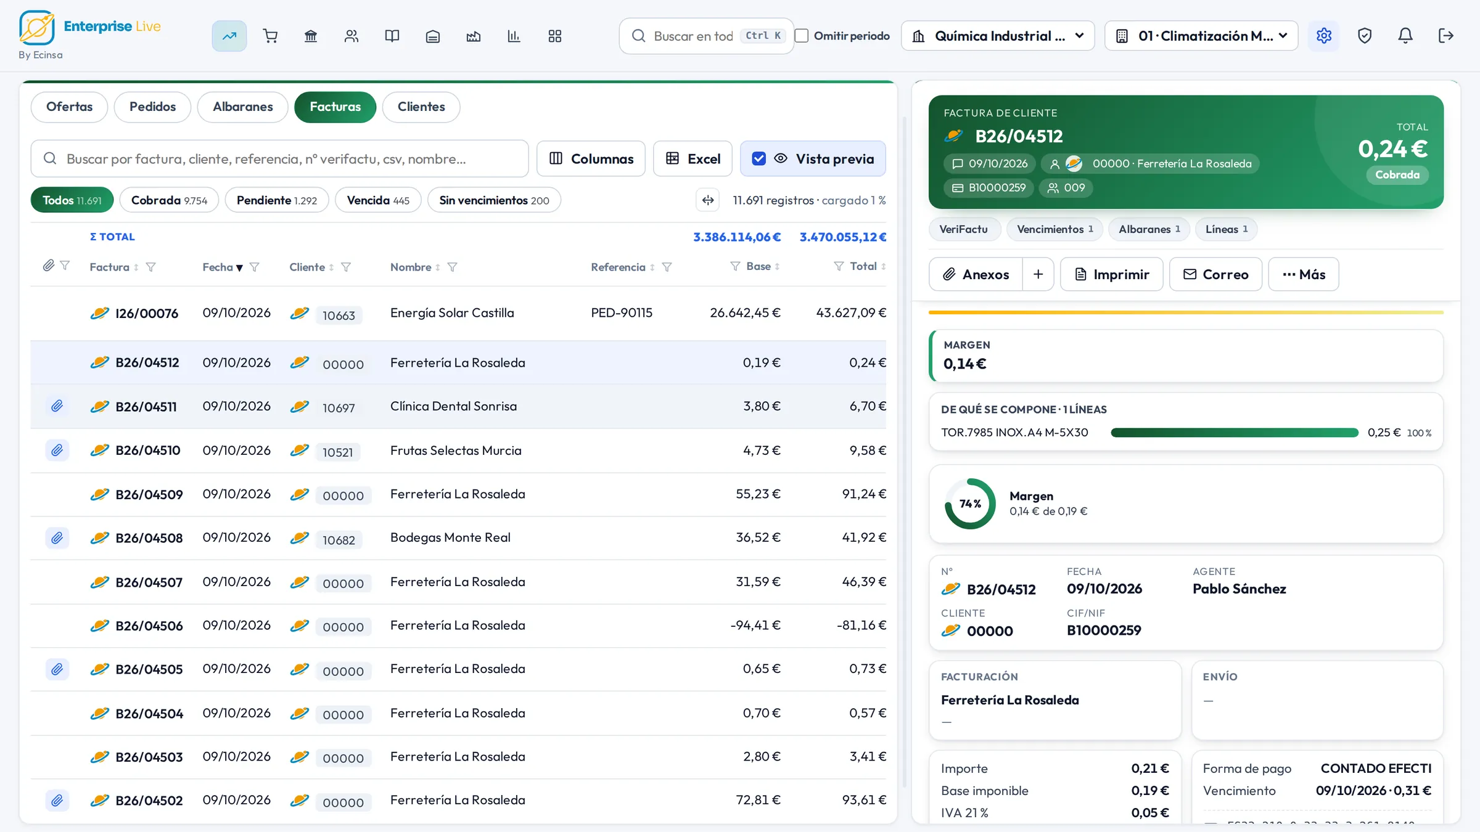Toggle the Vista previa checkbox
Viewport: 1480px width, 832px height.
(759, 158)
